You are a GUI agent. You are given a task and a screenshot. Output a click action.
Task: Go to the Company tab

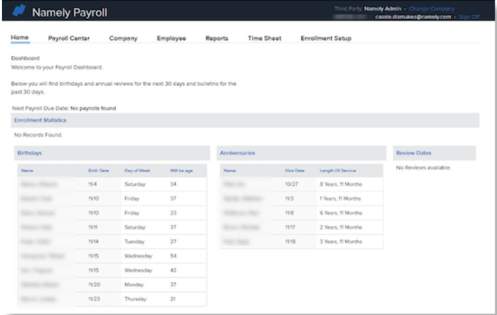pyautogui.click(x=123, y=38)
